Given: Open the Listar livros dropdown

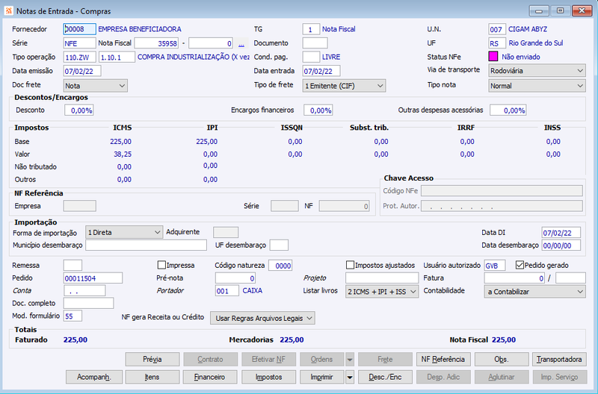Looking at the screenshot, I should click(x=382, y=292).
